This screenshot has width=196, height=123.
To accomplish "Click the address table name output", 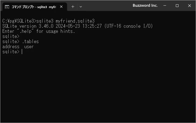I will pyautogui.click(x=11, y=47).
